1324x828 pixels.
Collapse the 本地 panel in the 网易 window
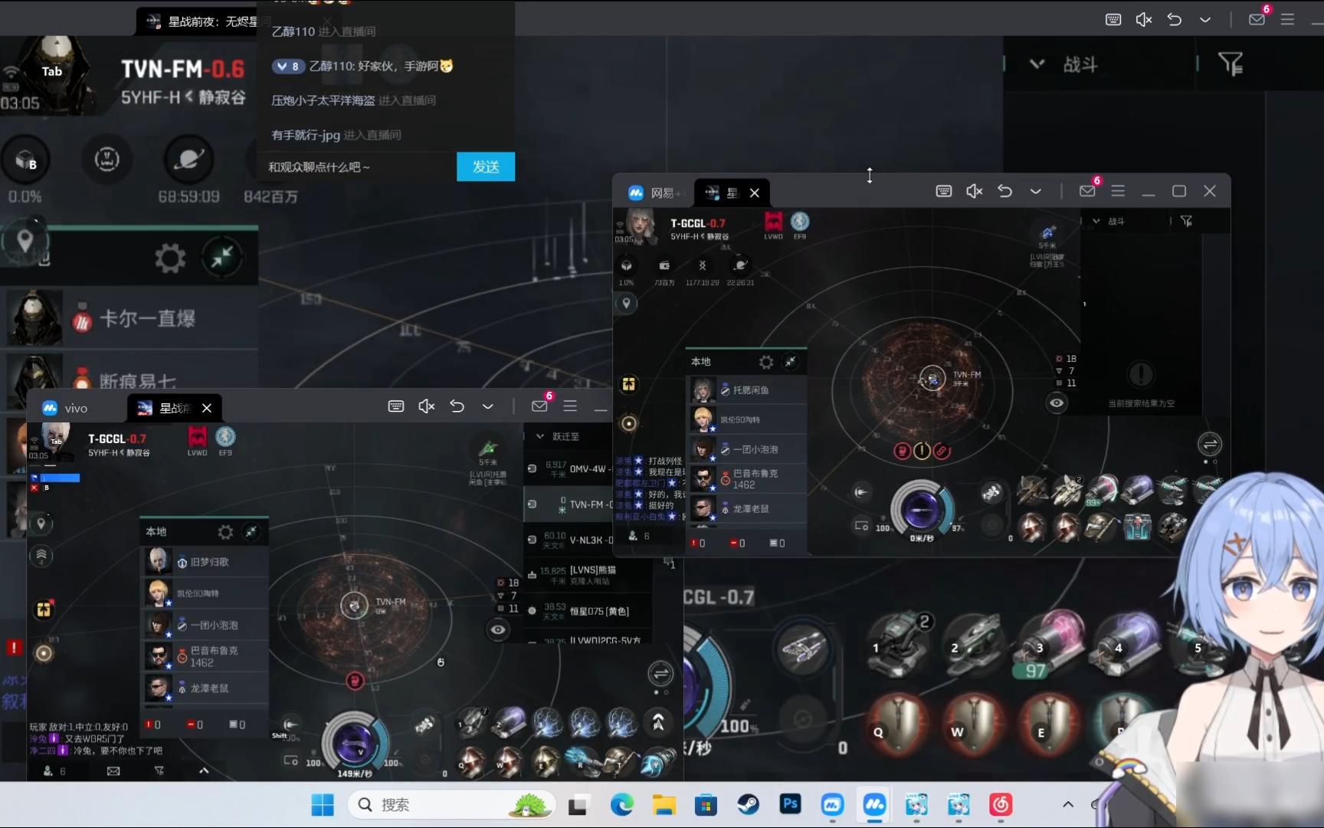pyautogui.click(x=791, y=361)
